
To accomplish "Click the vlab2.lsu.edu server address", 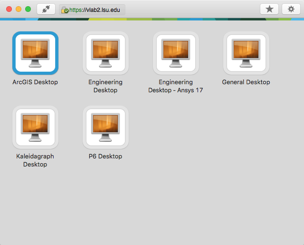I will (x=95, y=10).
